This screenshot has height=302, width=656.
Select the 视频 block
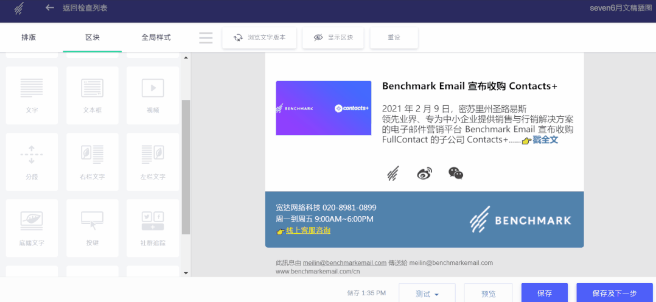click(x=153, y=96)
